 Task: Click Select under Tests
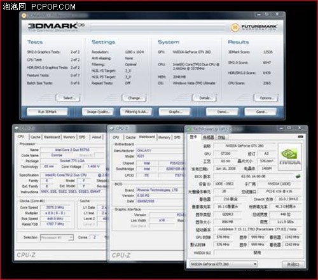68,98
